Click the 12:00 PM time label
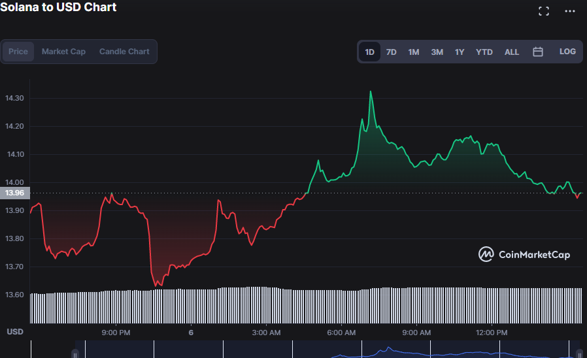Screen dimensions: 587x358 coord(492,333)
